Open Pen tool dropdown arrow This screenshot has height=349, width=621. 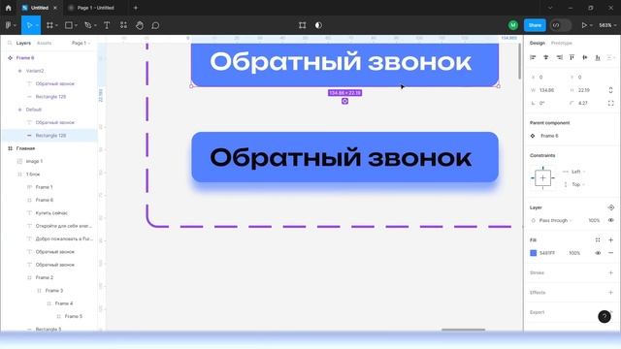click(95, 26)
